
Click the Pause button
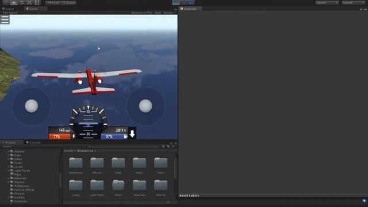183,2
